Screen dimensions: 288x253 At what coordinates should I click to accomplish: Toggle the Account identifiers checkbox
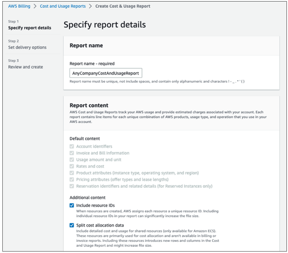point(71,147)
